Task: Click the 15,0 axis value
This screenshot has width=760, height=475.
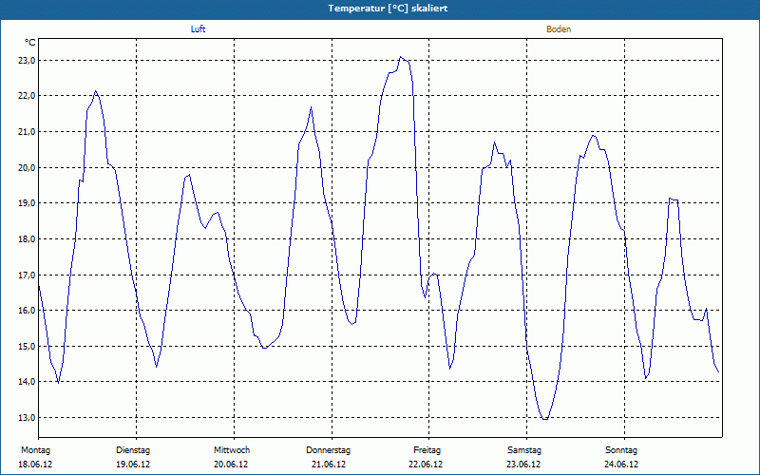Action: 27,346
